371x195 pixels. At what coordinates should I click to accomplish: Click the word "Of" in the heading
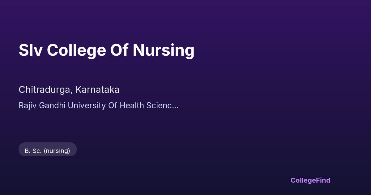tap(119, 50)
